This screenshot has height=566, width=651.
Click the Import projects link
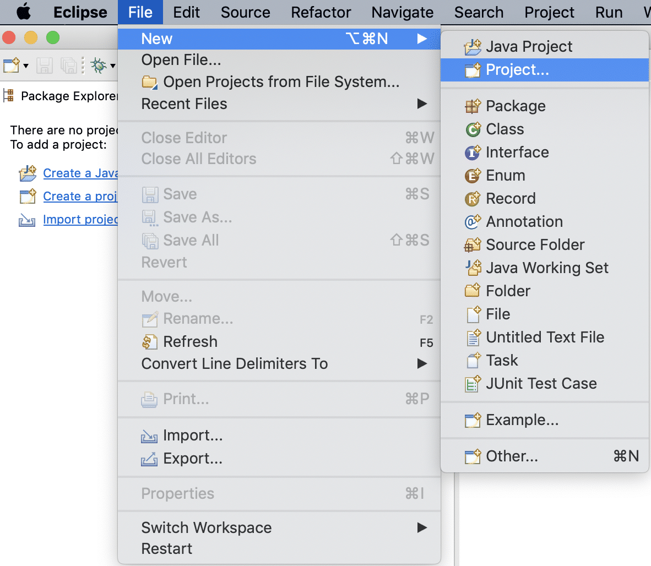(x=80, y=219)
